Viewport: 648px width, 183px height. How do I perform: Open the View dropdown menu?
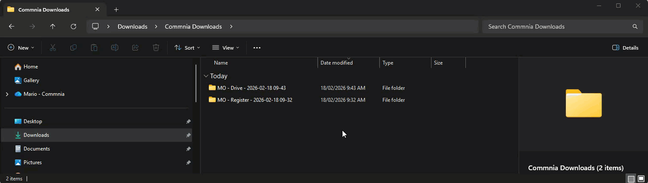tap(226, 48)
